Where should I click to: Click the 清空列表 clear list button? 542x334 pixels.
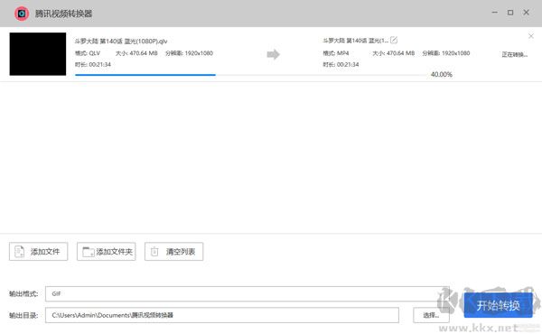click(x=173, y=252)
